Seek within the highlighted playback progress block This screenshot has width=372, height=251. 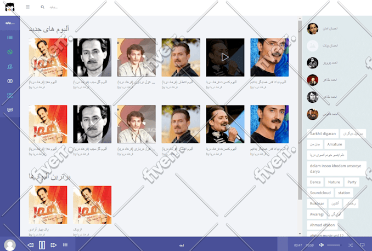283,244
